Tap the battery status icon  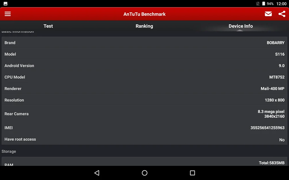(264, 3)
